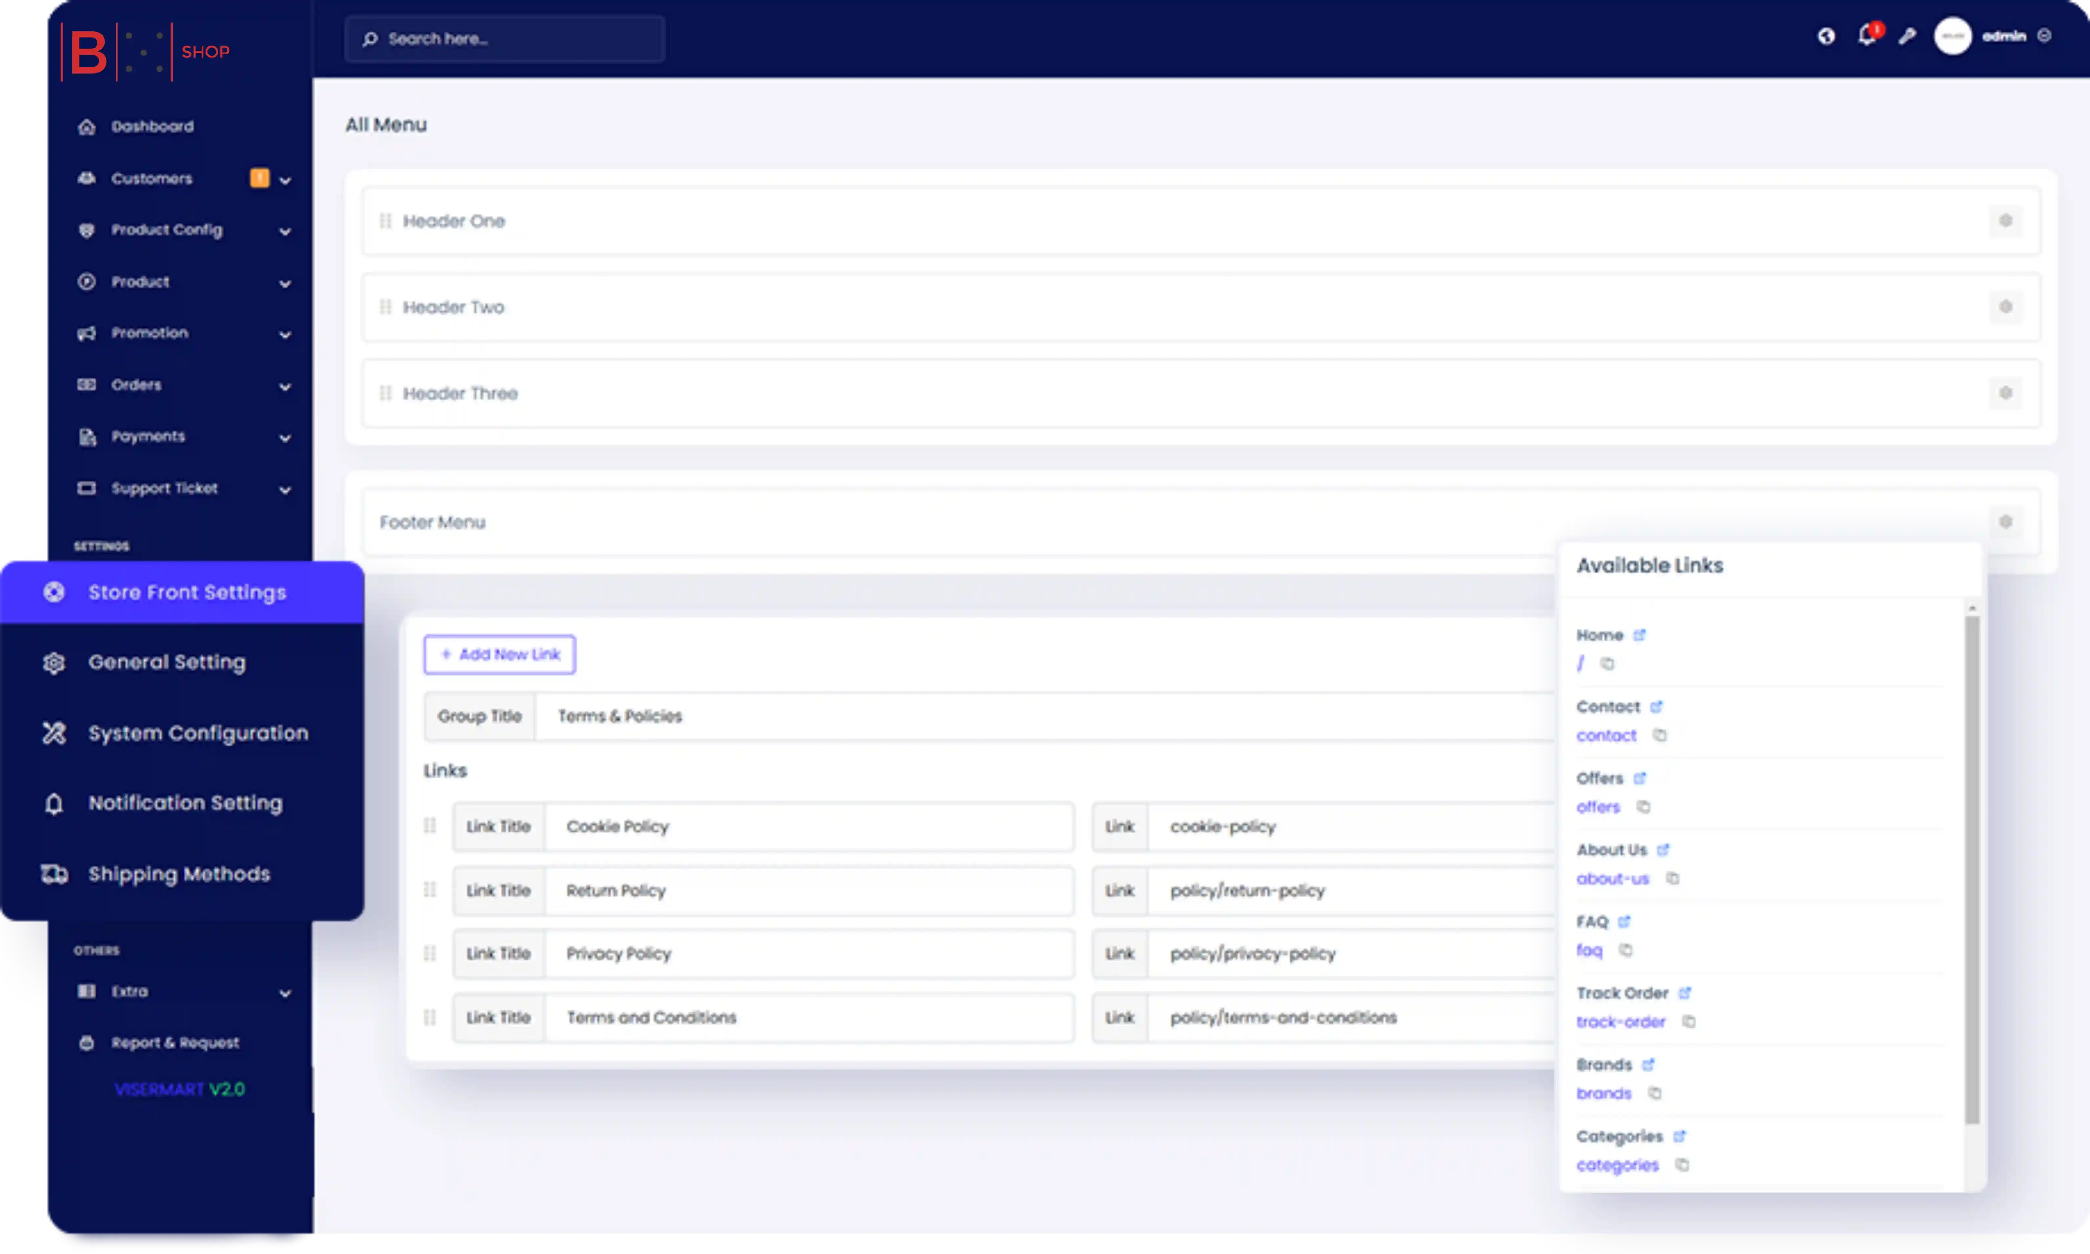
Task: Click the notification bell icon
Action: [x=1867, y=35]
